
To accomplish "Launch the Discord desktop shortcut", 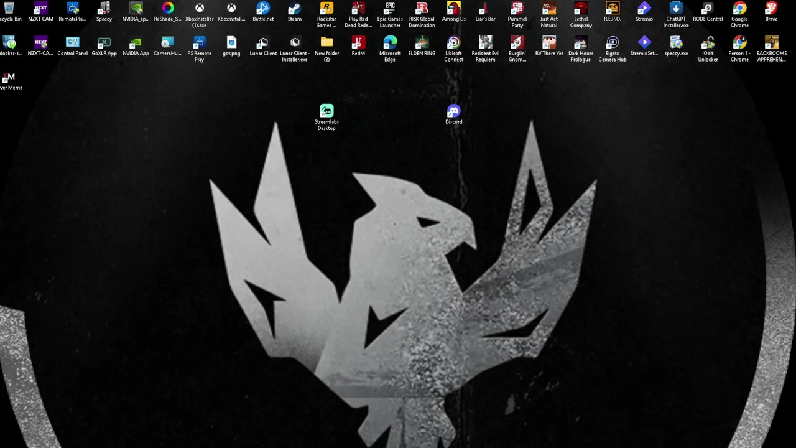I will [453, 111].
